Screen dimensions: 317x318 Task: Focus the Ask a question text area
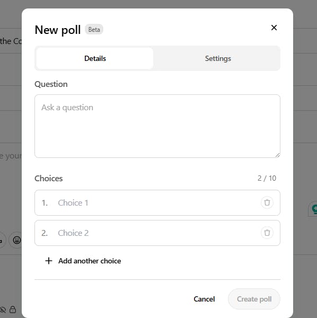click(x=157, y=126)
